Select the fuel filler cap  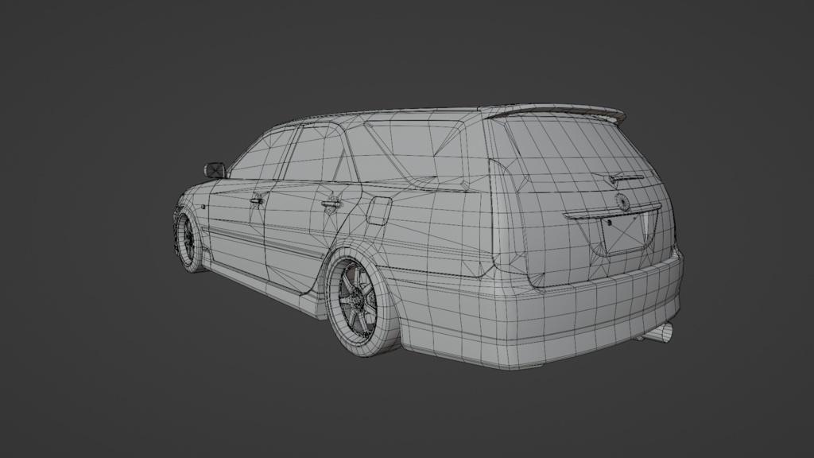tap(379, 210)
